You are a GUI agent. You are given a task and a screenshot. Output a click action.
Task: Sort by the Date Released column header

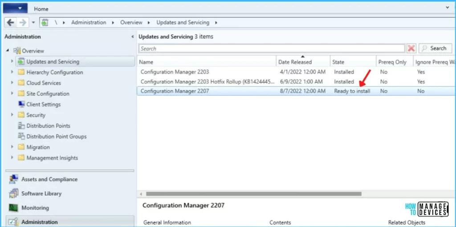coord(303,62)
